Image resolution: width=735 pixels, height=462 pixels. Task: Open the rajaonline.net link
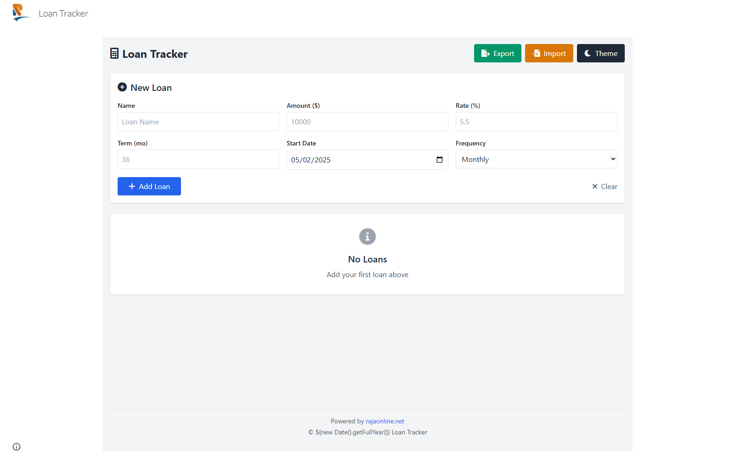click(385, 421)
